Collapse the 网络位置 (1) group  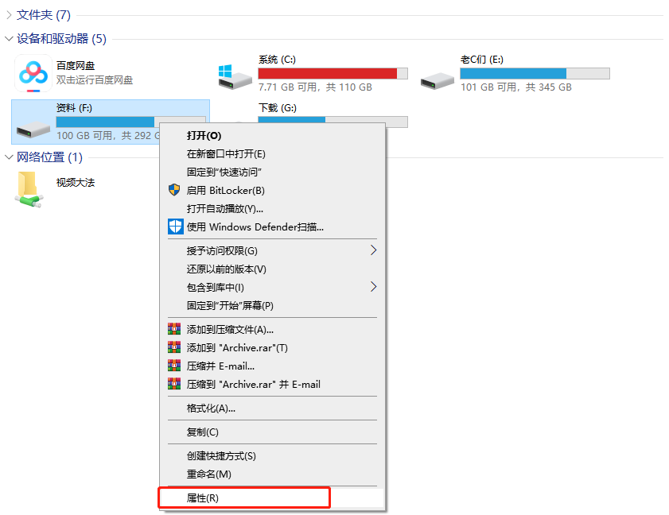pyautogui.click(x=9, y=157)
